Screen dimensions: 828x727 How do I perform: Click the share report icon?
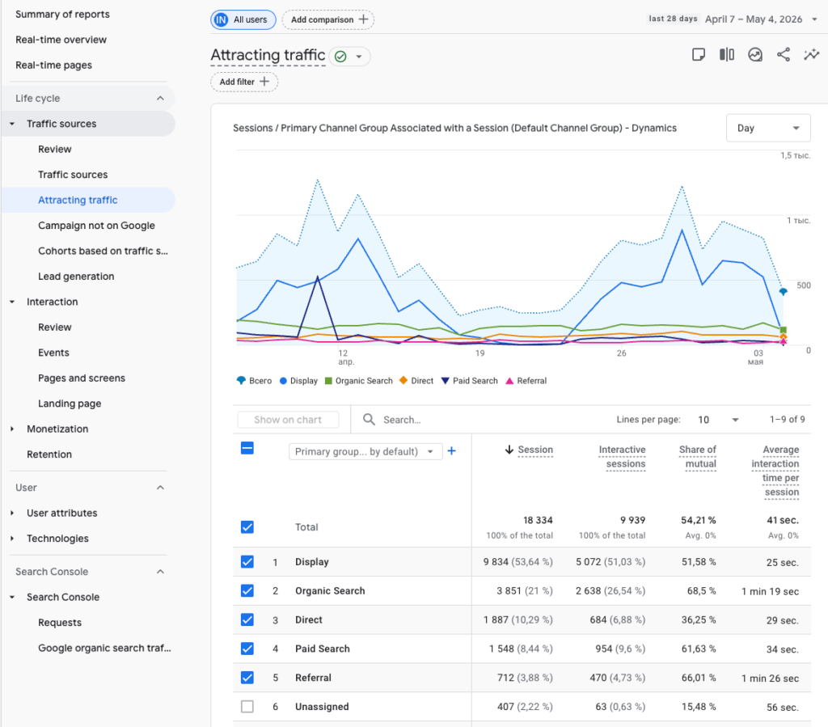784,54
